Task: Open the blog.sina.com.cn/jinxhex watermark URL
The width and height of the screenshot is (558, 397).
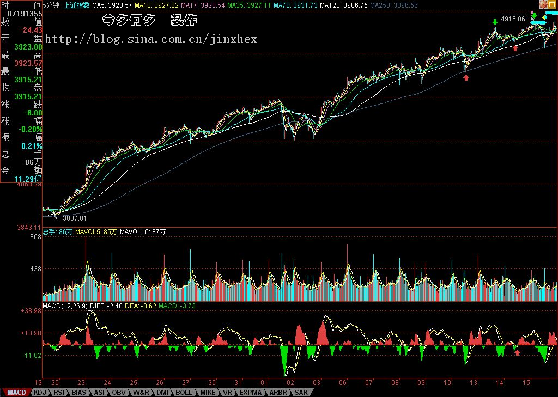Action: (151, 39)
